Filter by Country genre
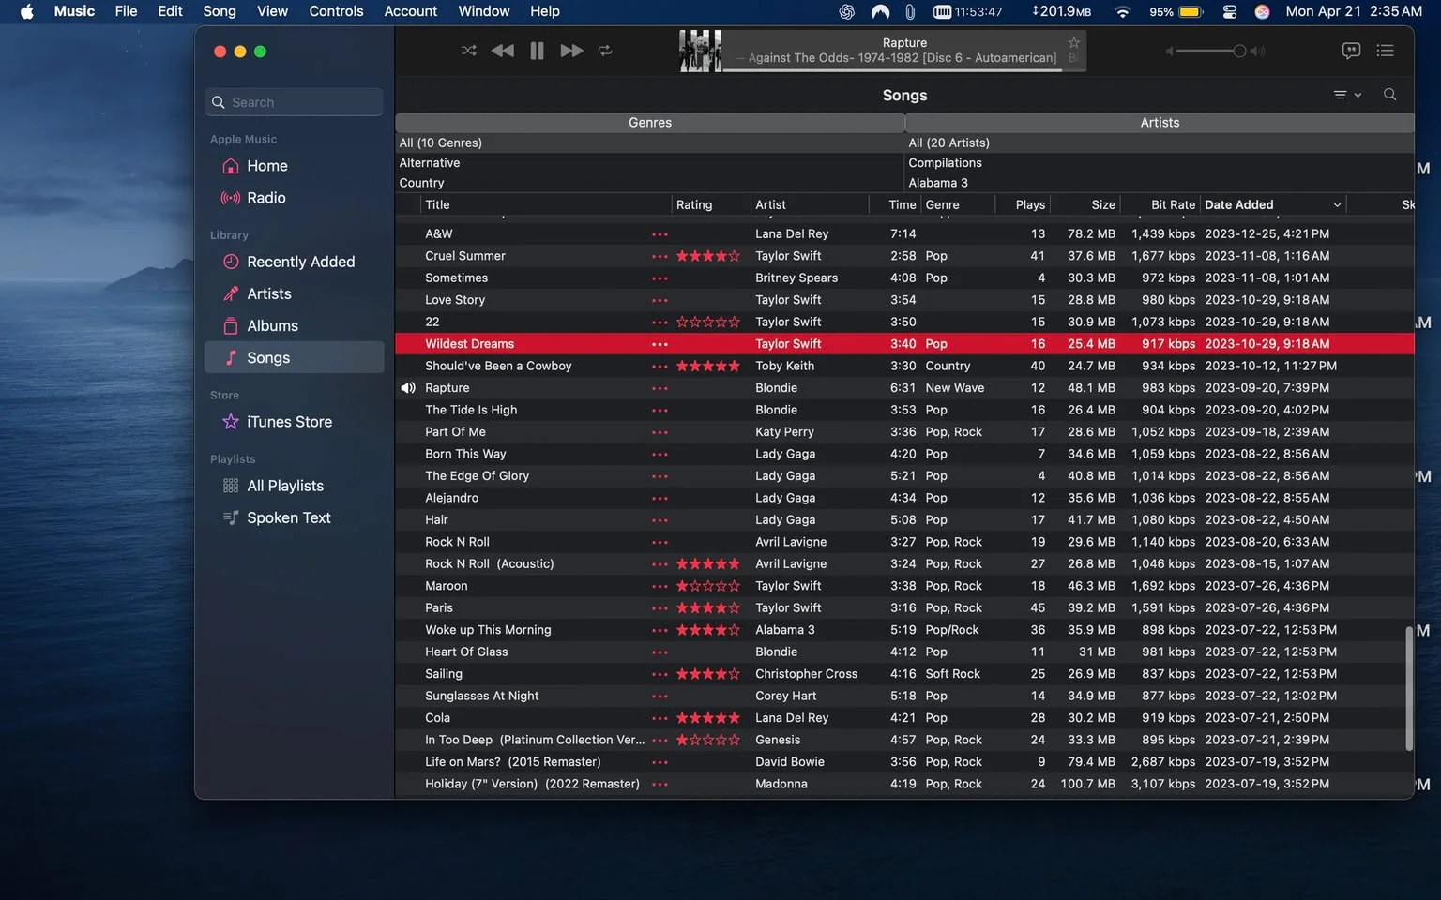Screen dimensions: 1441x900 (649, 183)
